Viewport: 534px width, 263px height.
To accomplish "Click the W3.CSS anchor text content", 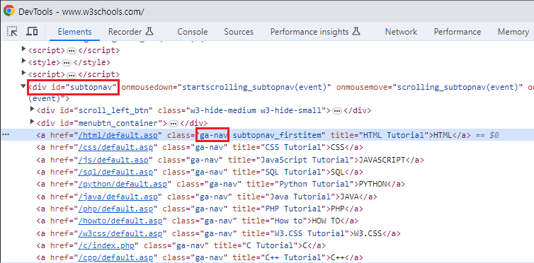I will coord(368,233).
